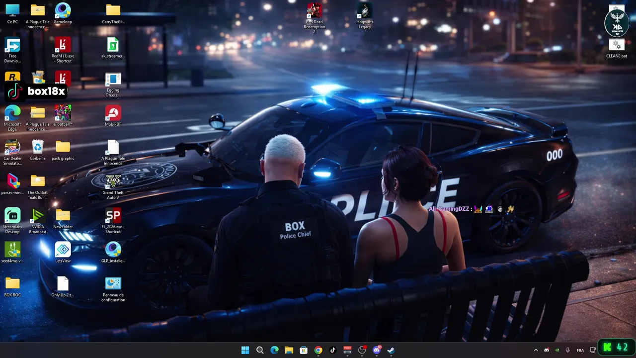Open the TikTok taskbar app
The width and height of the screenshot is (636, 358).
coord(333,350)
